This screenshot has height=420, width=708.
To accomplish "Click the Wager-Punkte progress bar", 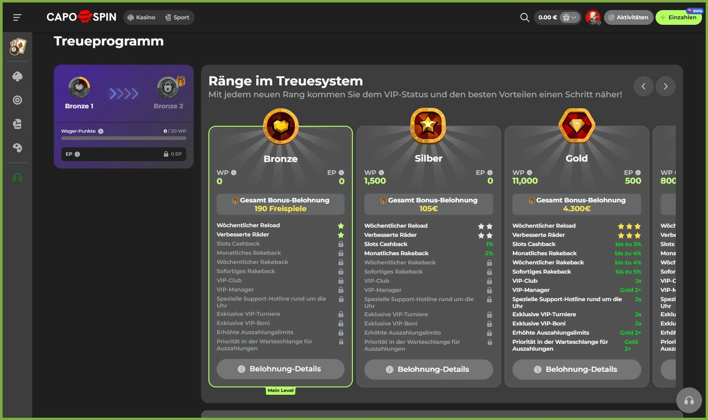I will pyautogui.click(x=123, y=138).
